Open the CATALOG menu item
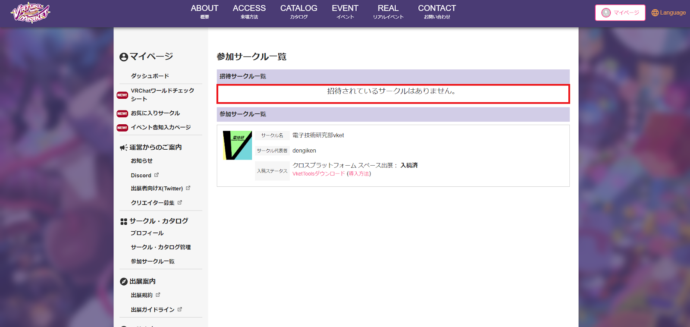This screenshot has height=327, width=690. click(x=298, y=12)
